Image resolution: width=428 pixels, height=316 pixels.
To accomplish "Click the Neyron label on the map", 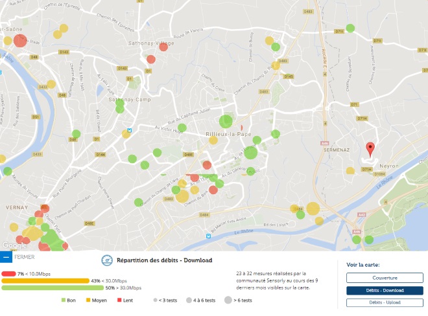I will (x=389, y=166).
